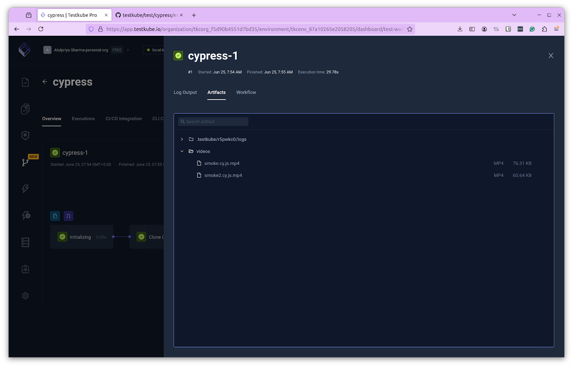Go back using arrow beside cypress title
The image size is (573, 367).
pos(45,82)
